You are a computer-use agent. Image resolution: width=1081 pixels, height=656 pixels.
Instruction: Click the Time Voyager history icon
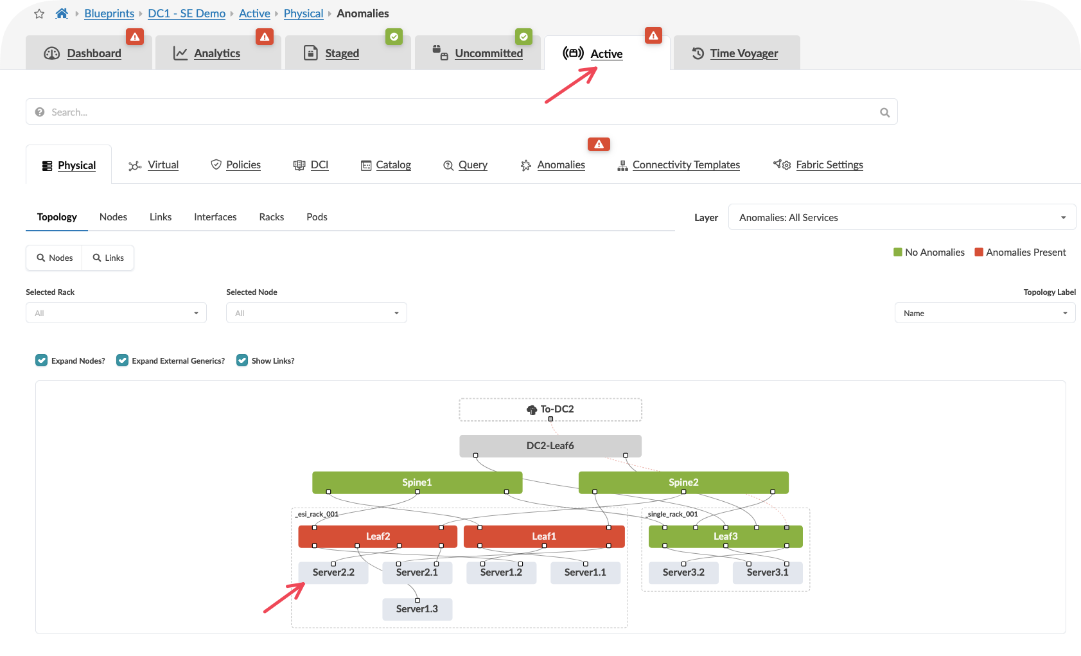coord(698,53)
